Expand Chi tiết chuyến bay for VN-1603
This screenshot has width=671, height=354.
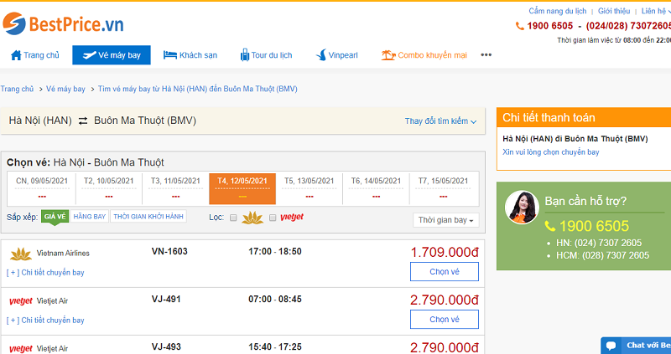coord(45,273)
